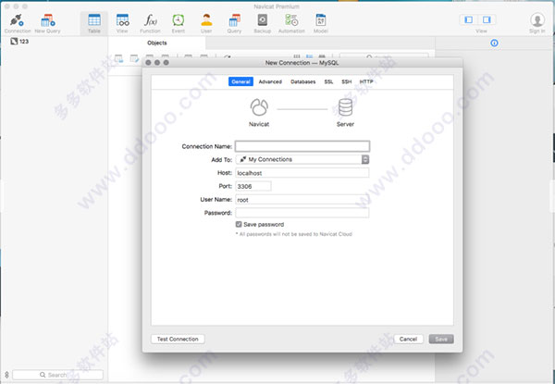Screen dimensions: 555x384
Task: Switch to the Databases tab
Action: [x=303, y=81]
